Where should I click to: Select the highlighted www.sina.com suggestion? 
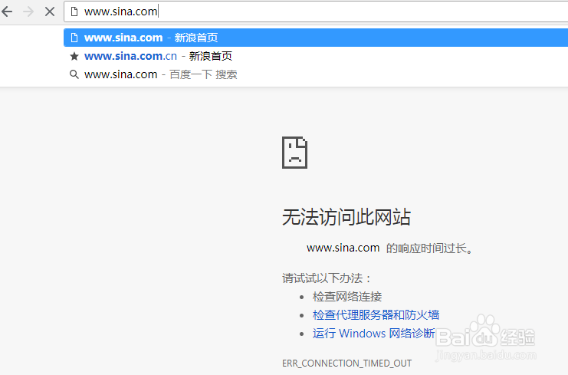pyautogui.click(x=316, y=38)
